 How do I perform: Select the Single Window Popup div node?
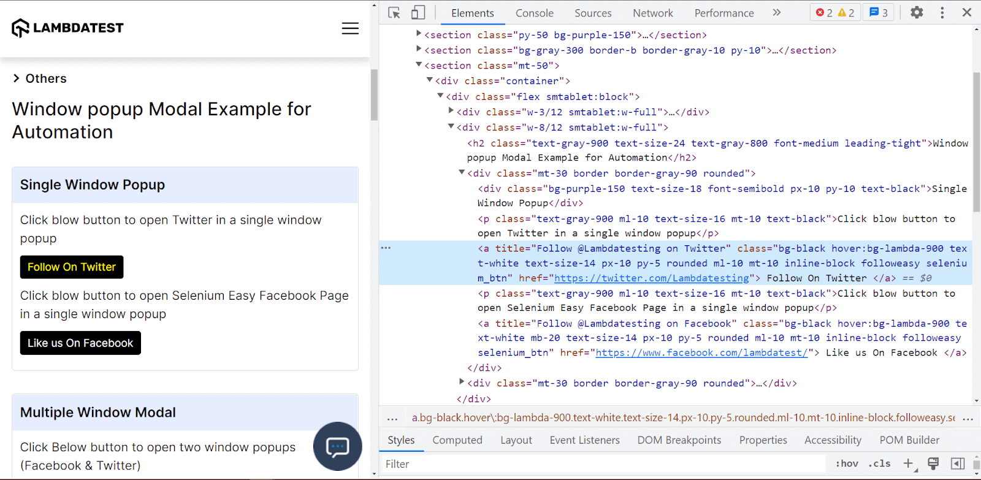722,196
